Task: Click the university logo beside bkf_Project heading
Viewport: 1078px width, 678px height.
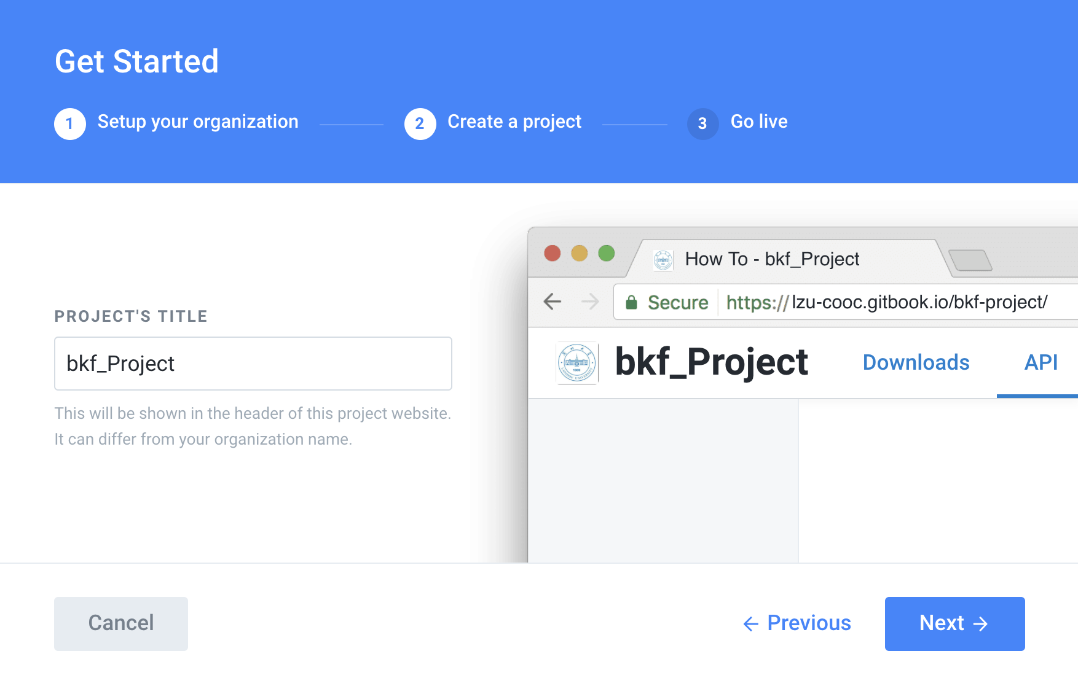Action: tap(576, 362)
